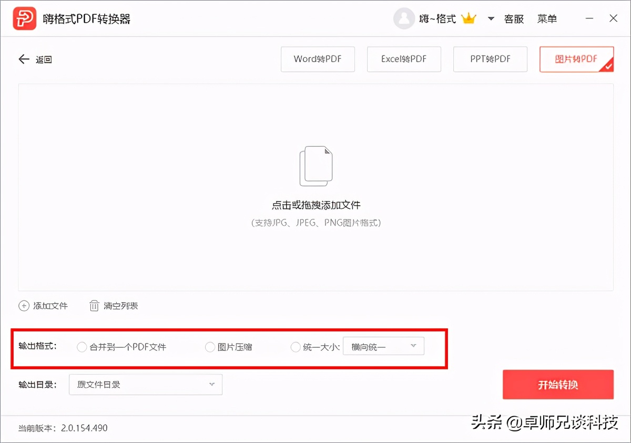The height and width of the screenshot is (443, 631).
Task: Open account info via the avatar icon
Action: pos(404,18)
